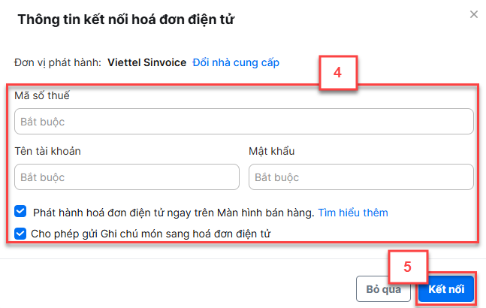Click the Đơn vị phát hành label
486x308 pixels.
58,62
